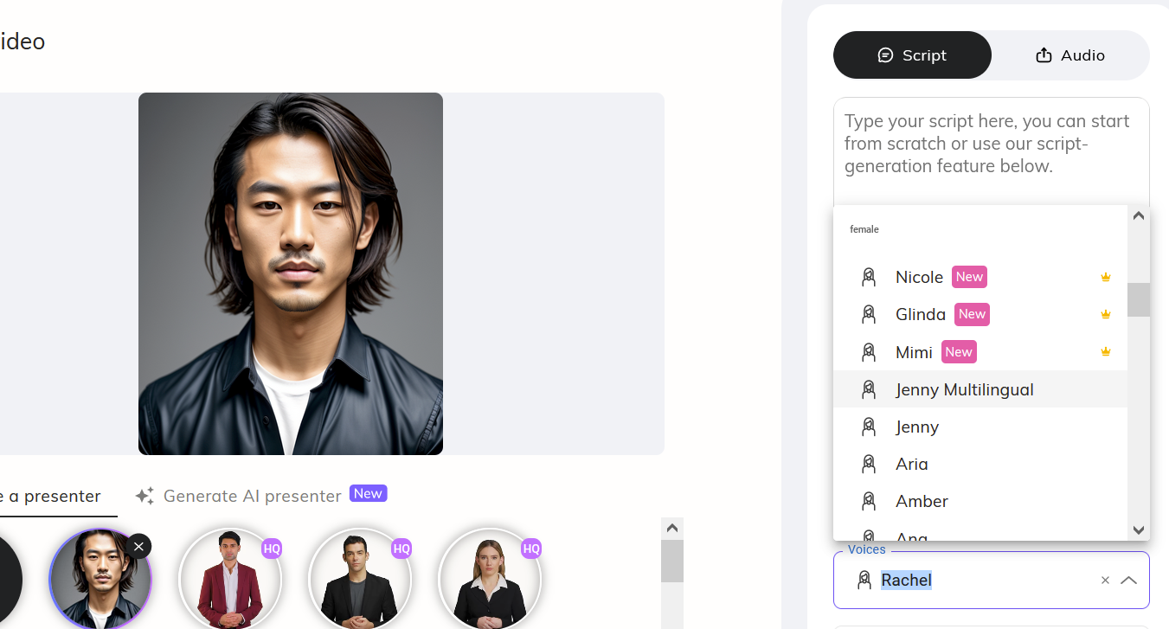Collapse the Voices dropdown chevron
This screenshot has height=629, width=1169.
1128,581
